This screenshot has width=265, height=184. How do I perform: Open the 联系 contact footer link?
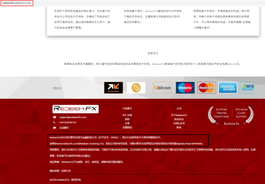(179, 127)
